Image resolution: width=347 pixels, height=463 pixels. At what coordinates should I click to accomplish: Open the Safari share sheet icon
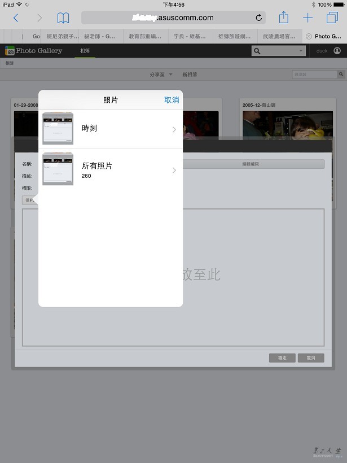pos(284,17)
